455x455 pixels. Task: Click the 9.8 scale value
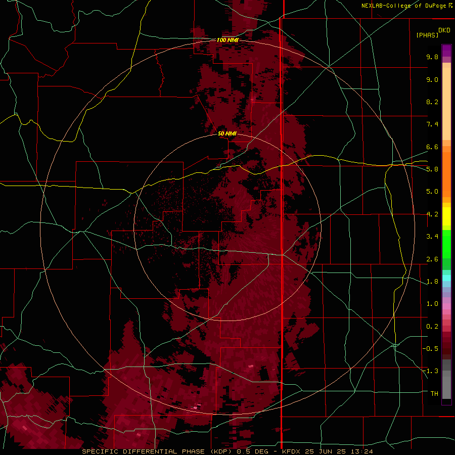pos(432,57)
